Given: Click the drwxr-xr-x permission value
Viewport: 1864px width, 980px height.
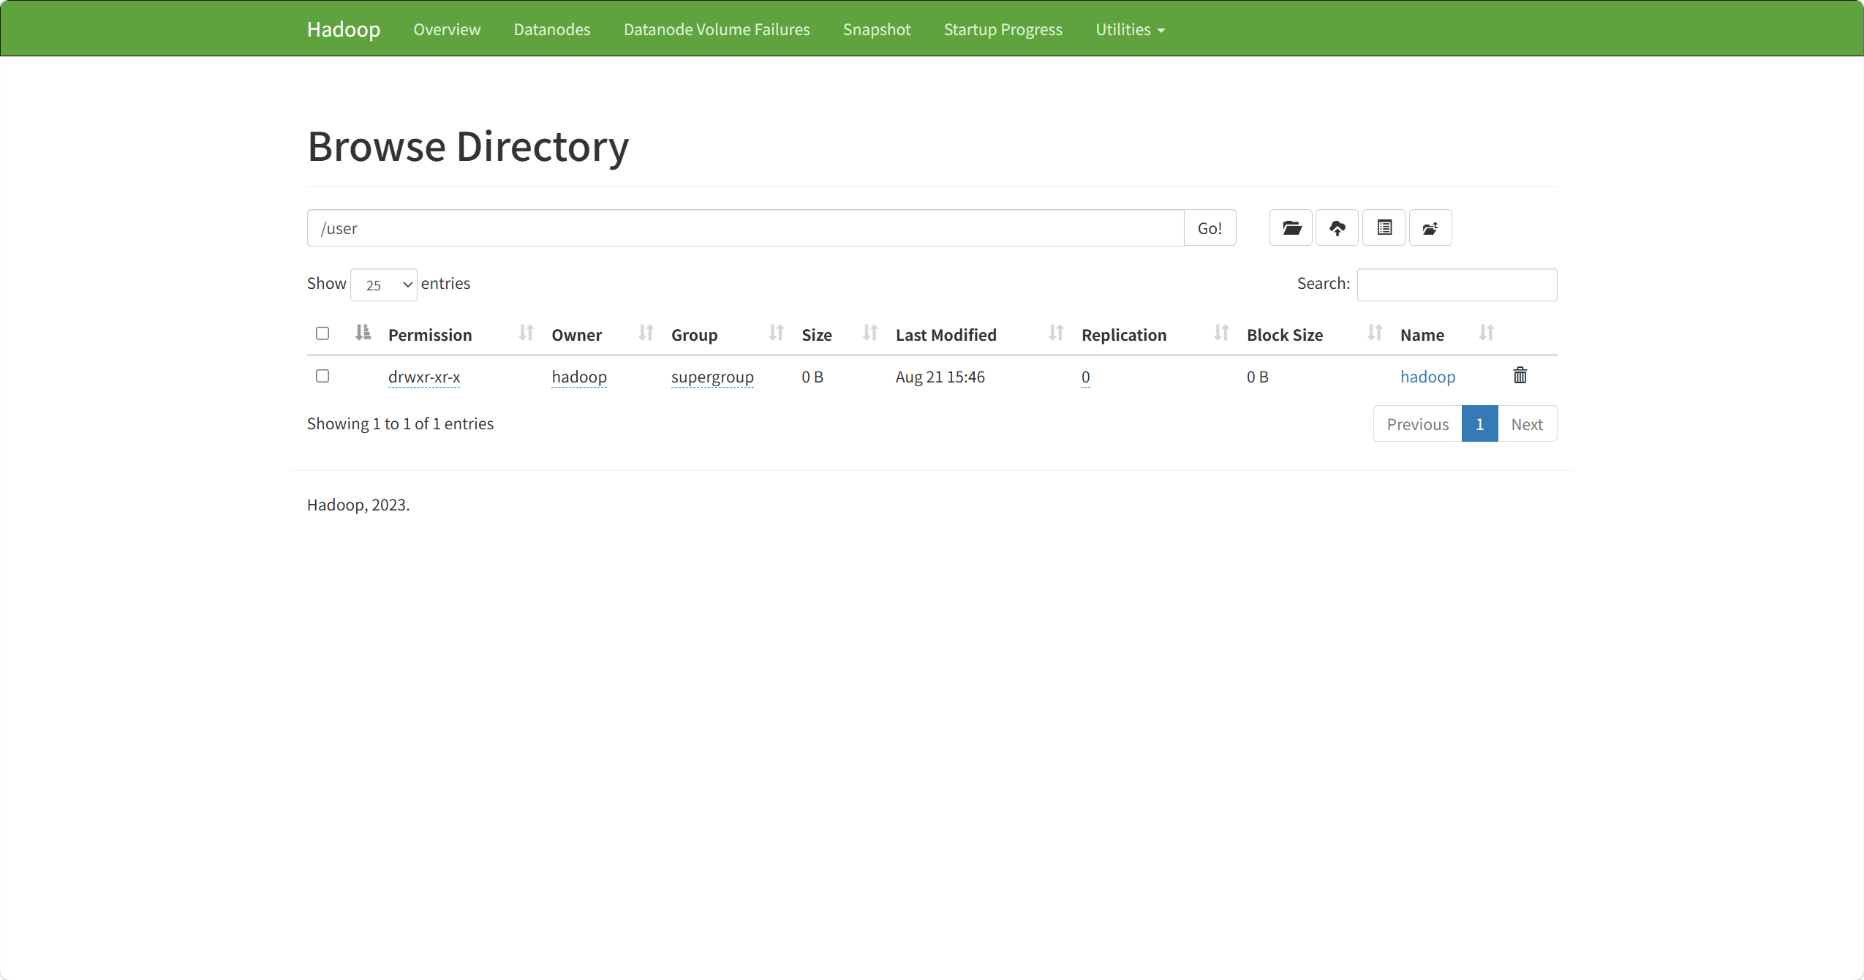Looking at the screenshot, I should tap(424, 377).
